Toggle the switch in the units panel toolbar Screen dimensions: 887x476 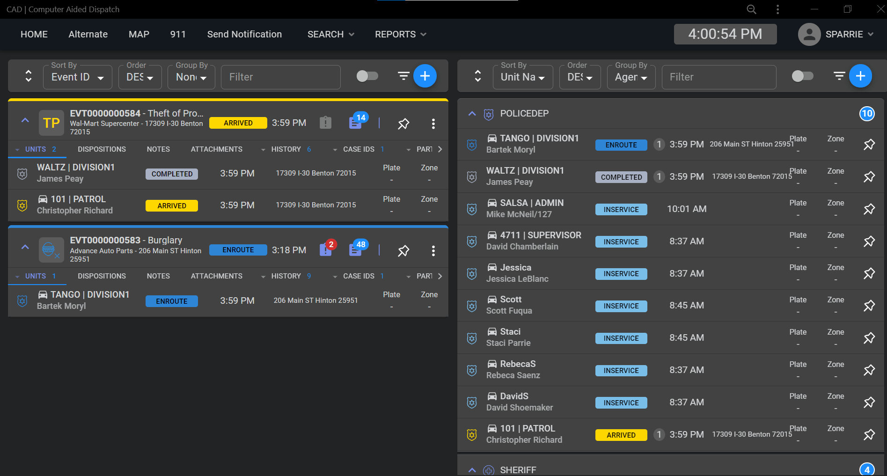(802, 76)
